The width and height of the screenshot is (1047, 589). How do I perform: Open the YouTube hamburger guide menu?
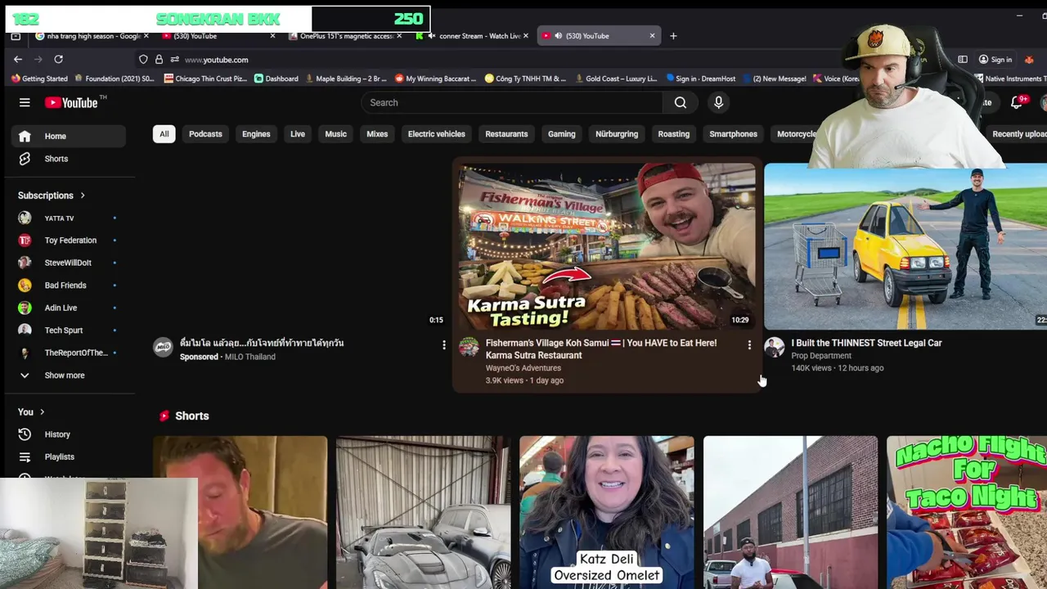25,102
